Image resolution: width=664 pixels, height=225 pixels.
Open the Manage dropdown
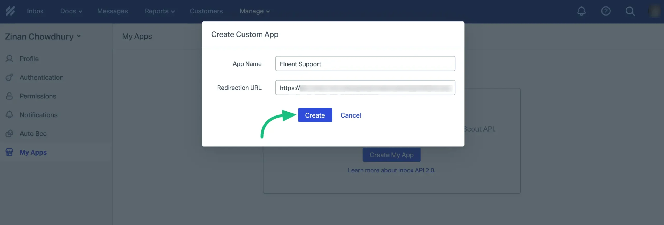point(254,11)
